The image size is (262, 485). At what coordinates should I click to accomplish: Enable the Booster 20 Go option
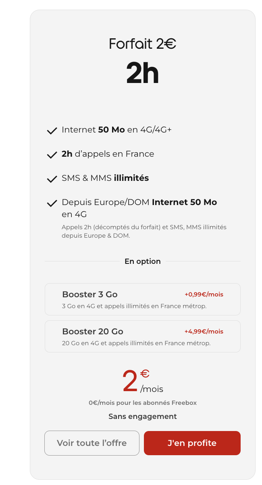click(142, 336)
